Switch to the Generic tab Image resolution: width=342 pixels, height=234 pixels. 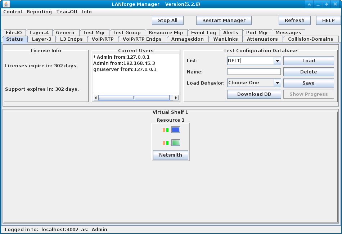[x=66, y=32]
